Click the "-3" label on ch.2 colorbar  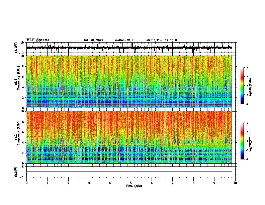(247, 123)
